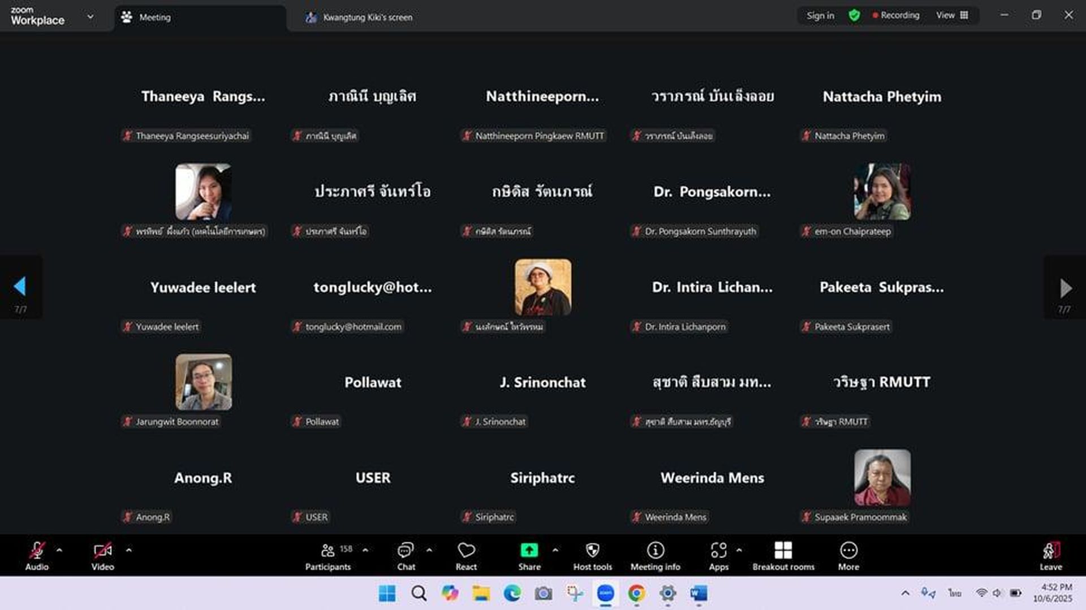Click the green Share screen button
Image resolution: width=1086 pixels, height=610 pixels.
[x=529, y=556]
